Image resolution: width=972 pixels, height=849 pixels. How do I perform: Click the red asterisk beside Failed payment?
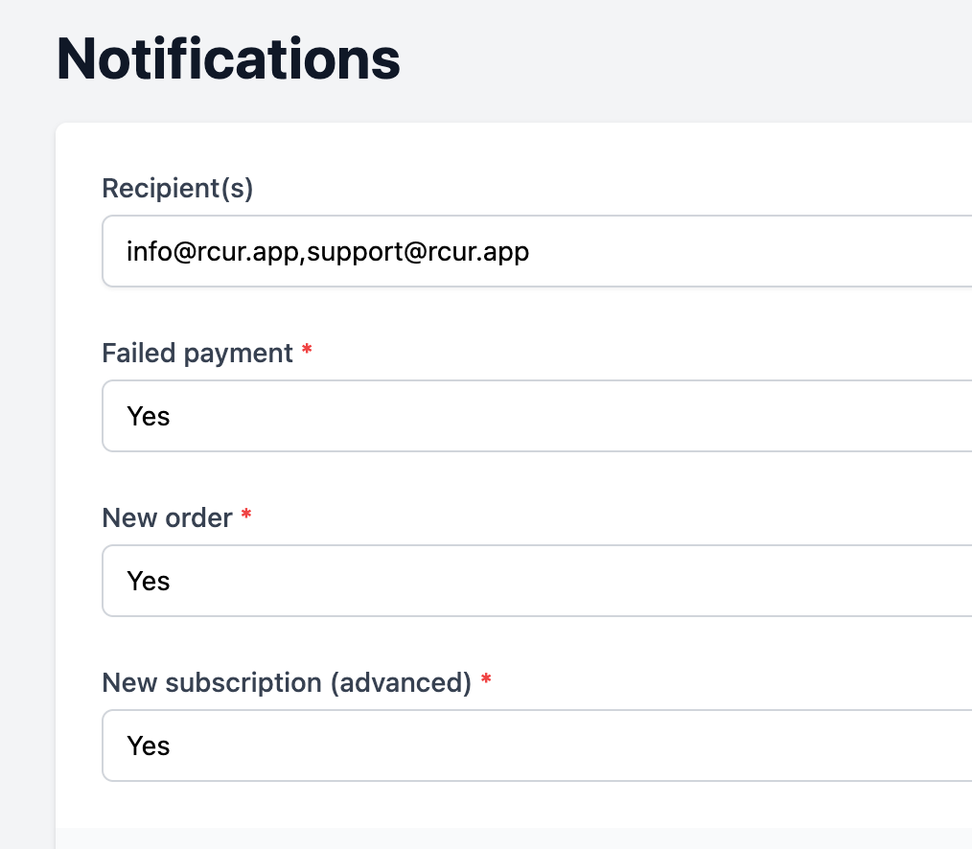point(307,349)
